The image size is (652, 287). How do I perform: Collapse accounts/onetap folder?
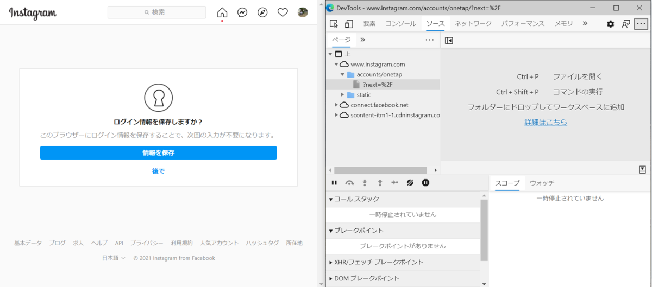pos(343,74)
